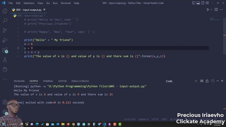Click output line 'Hello My friend'

pos(26,90)
